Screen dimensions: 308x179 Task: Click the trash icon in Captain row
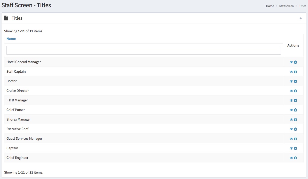pos(296,148)
